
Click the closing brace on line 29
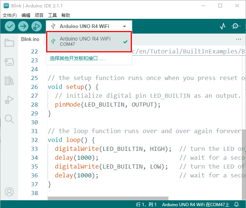pos(49,114)
